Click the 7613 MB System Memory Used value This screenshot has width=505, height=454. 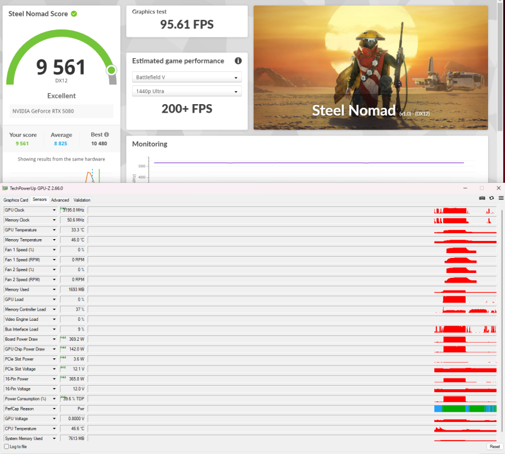click(76, 438)
